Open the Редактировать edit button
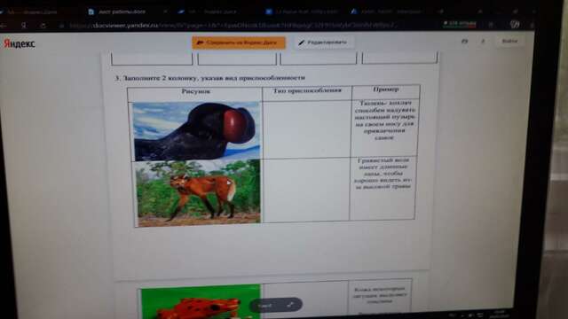 tap(323, 43)
